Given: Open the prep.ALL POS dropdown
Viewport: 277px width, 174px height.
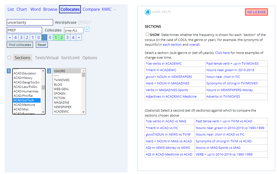Looking at the screenshot, I should click(x=74, y=30).
